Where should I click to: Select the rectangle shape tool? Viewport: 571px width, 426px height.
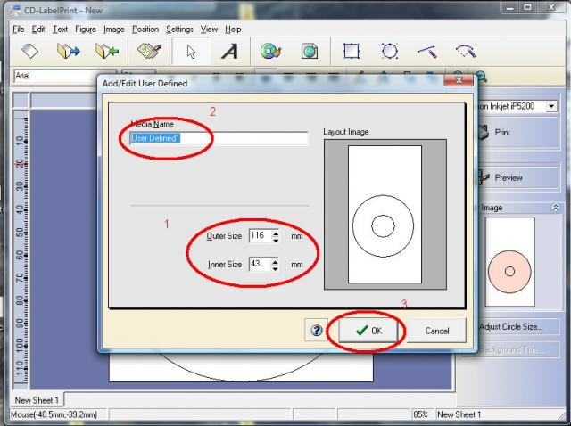[352, 52]
